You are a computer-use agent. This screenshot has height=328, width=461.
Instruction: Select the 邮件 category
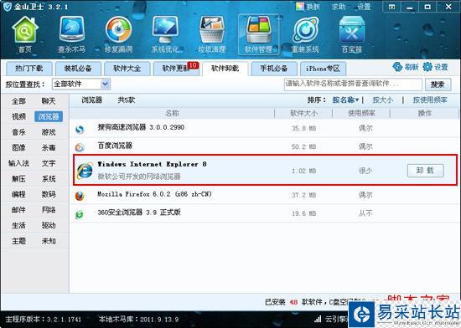click(18, 210)
